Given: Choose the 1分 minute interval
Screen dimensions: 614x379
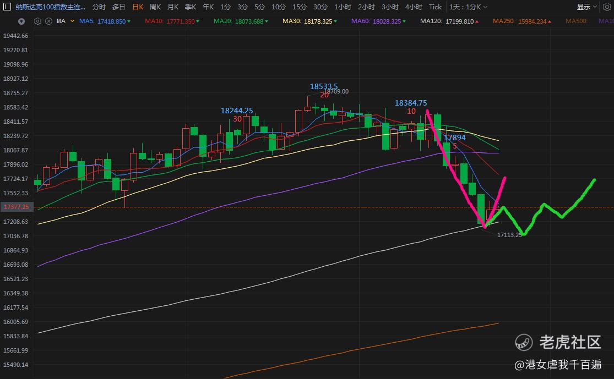Looking at the screenshot, I should 225,7.
